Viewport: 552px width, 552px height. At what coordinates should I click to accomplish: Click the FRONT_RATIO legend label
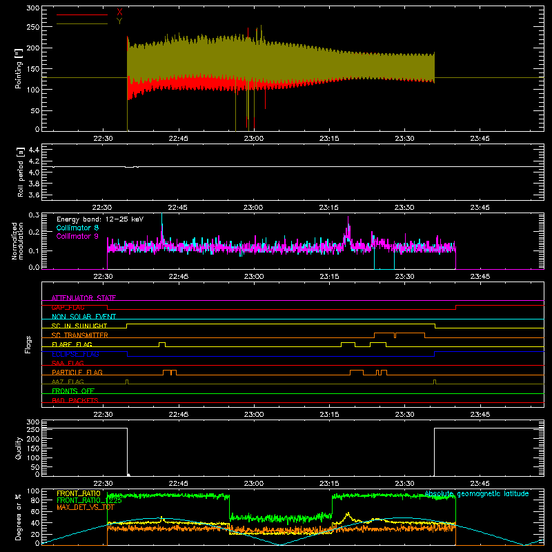79,493
